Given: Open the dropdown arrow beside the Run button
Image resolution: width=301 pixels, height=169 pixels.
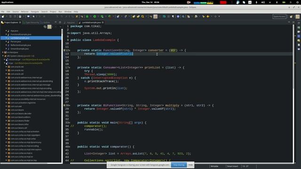Looking at the screenshot, I should tap(98, 17).
